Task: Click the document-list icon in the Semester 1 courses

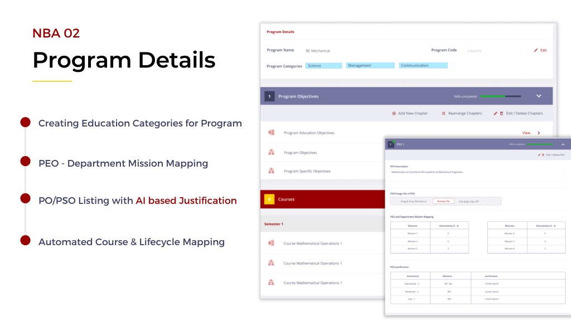Action: (x=272, y=243)
